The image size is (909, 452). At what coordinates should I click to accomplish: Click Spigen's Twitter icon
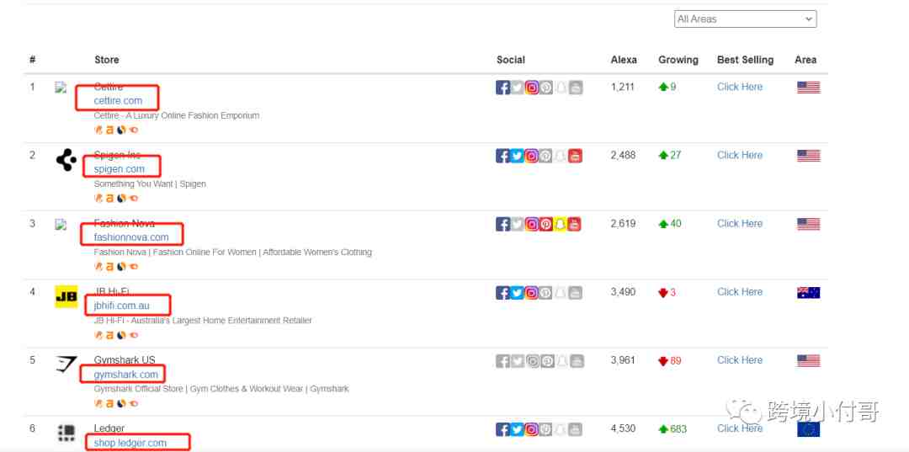click(517, 156)
